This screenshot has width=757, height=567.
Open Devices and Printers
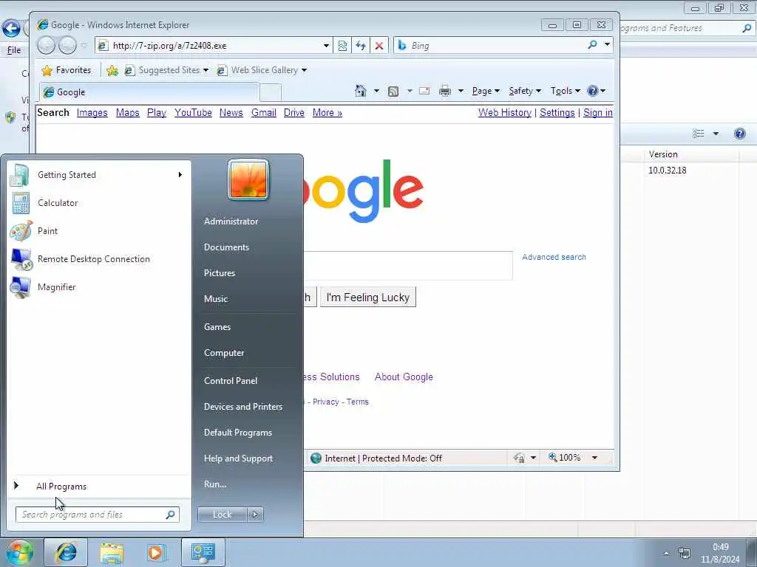(242, 407)
